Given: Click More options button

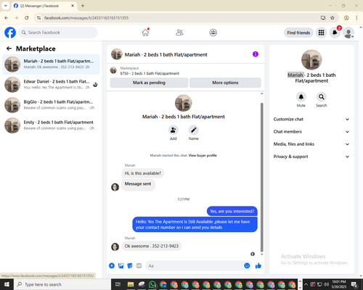Looking at the screenshot, I should pos(225,83).
